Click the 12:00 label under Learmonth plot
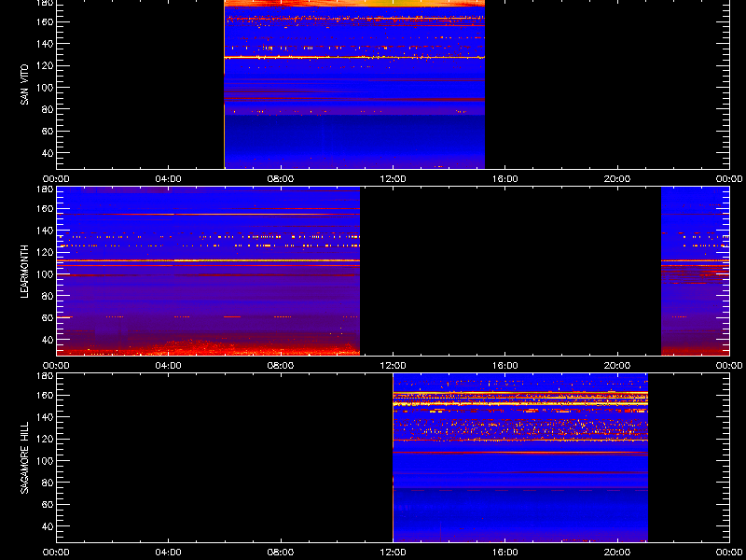The height and width of the screenshot is (560, 746). tap(393, 366)
